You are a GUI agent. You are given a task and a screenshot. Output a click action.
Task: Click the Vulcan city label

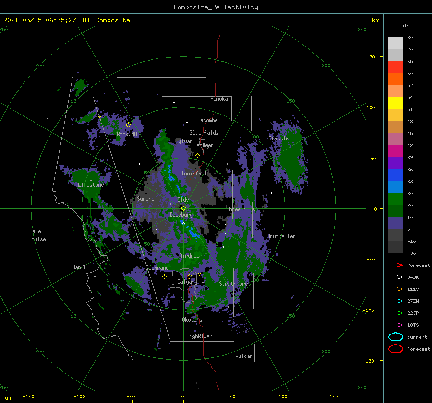244,356
